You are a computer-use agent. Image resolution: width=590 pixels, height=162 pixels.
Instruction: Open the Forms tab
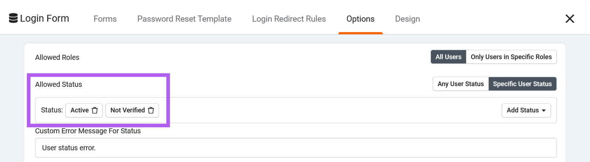coord(105,19)
